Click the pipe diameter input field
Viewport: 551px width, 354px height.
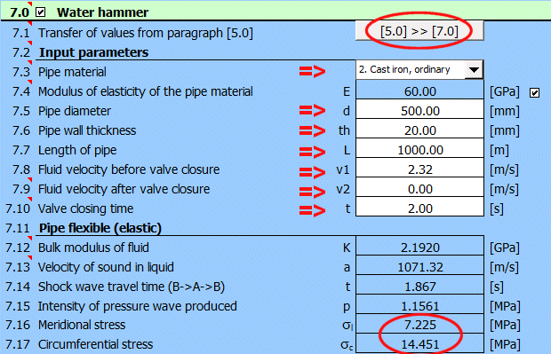point(420,111)
